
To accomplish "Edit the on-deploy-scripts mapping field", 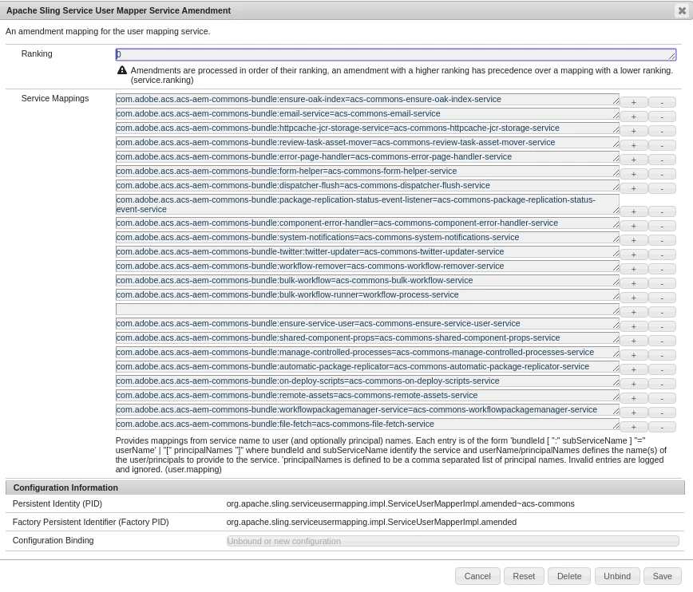I will (367, 381).
